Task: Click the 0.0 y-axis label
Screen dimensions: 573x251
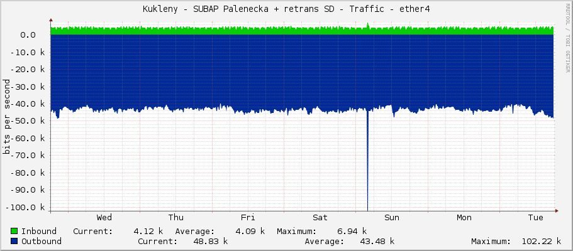Action: (28, 35)
